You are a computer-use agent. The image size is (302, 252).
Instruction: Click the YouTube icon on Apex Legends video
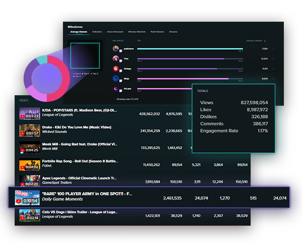coord(23,184)
